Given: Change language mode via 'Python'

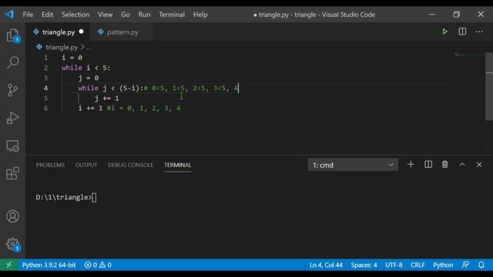Looking at the screenshot, I should point(443,265).
